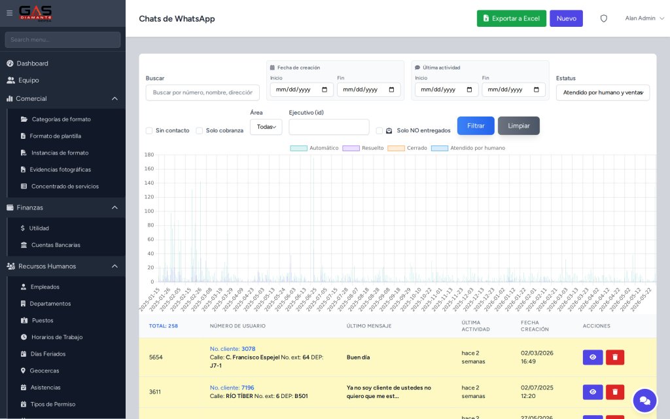Open client link No. cliente: 3078
Screen dimensions: 670x419
(232, 349)
